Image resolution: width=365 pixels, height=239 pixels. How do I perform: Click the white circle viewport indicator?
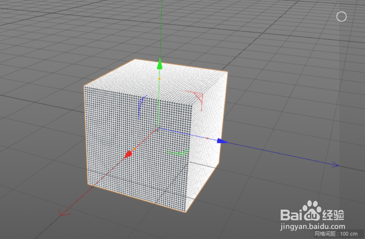pos(341,17)
